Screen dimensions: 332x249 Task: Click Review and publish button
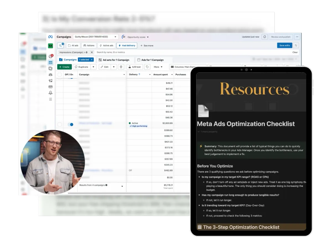[281, 37]
